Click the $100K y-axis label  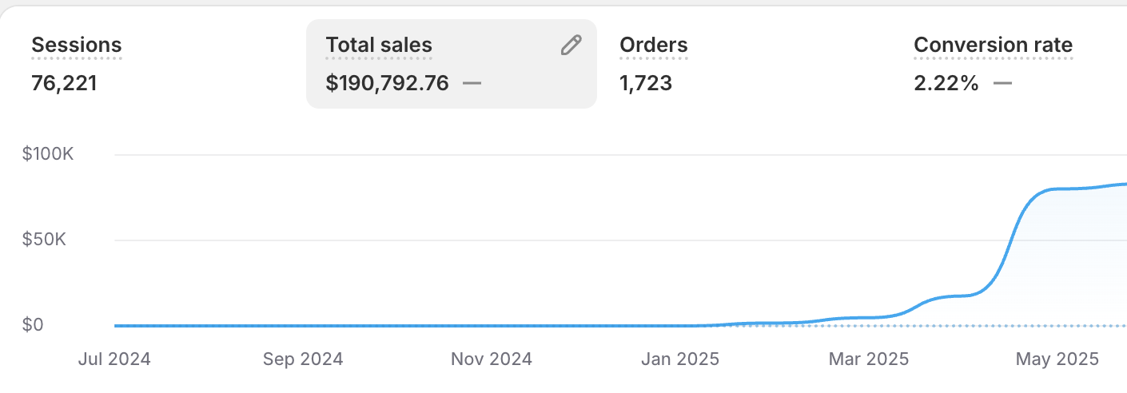48,154
